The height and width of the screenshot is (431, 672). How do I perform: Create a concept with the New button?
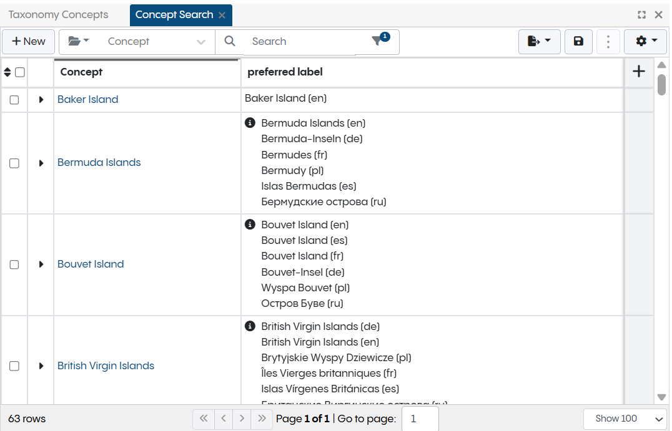point(28,41)
